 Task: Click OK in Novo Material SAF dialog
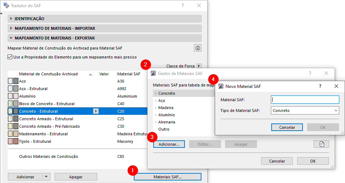(323, 127)
